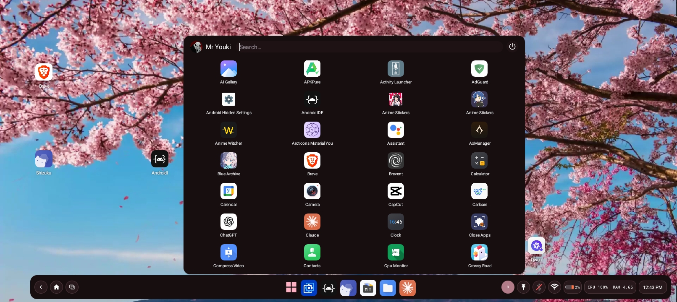Screen dimensions: 677x302
Task: Click the power button in app drawer
Action: [x=512, y=47]
